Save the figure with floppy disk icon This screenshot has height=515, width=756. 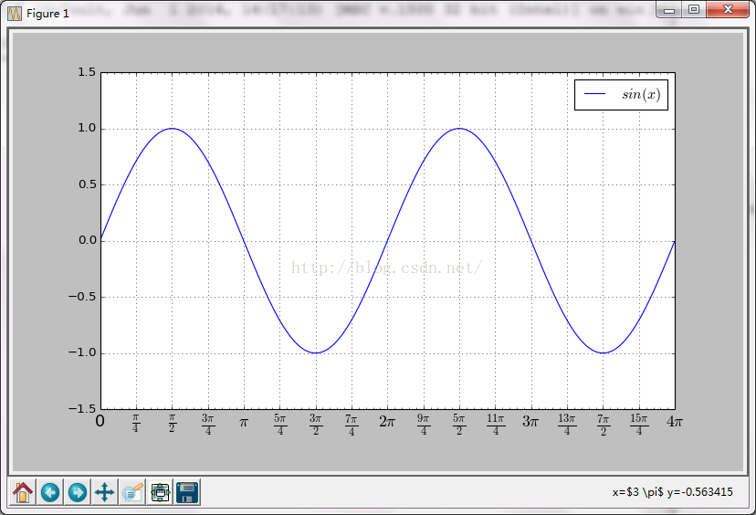(x=187, y=492)
